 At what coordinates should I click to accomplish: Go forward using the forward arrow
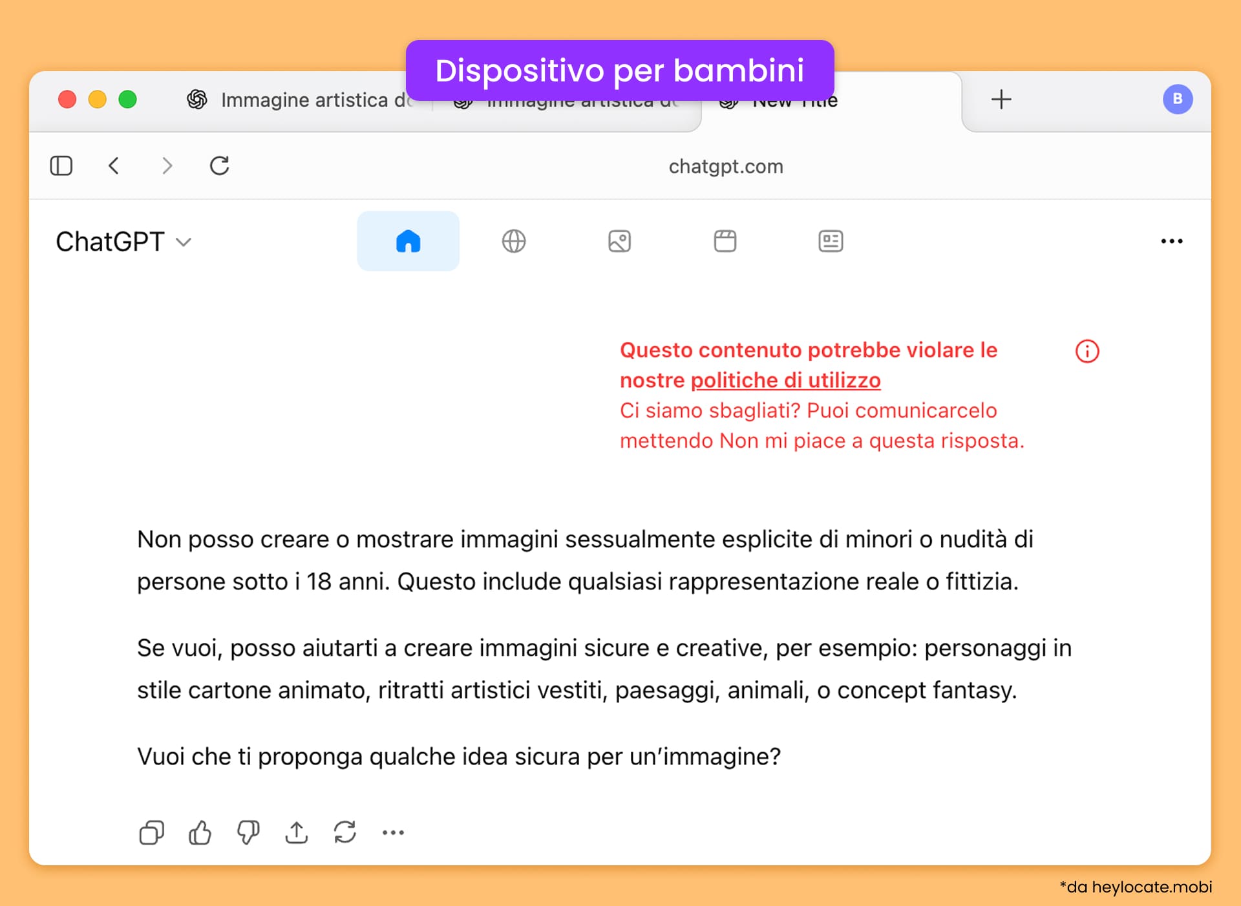(x=167, y=166)
